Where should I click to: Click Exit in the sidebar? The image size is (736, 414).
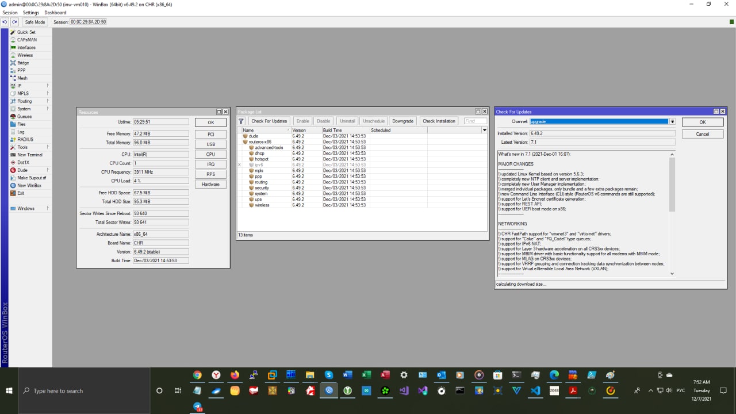(21, 193)
